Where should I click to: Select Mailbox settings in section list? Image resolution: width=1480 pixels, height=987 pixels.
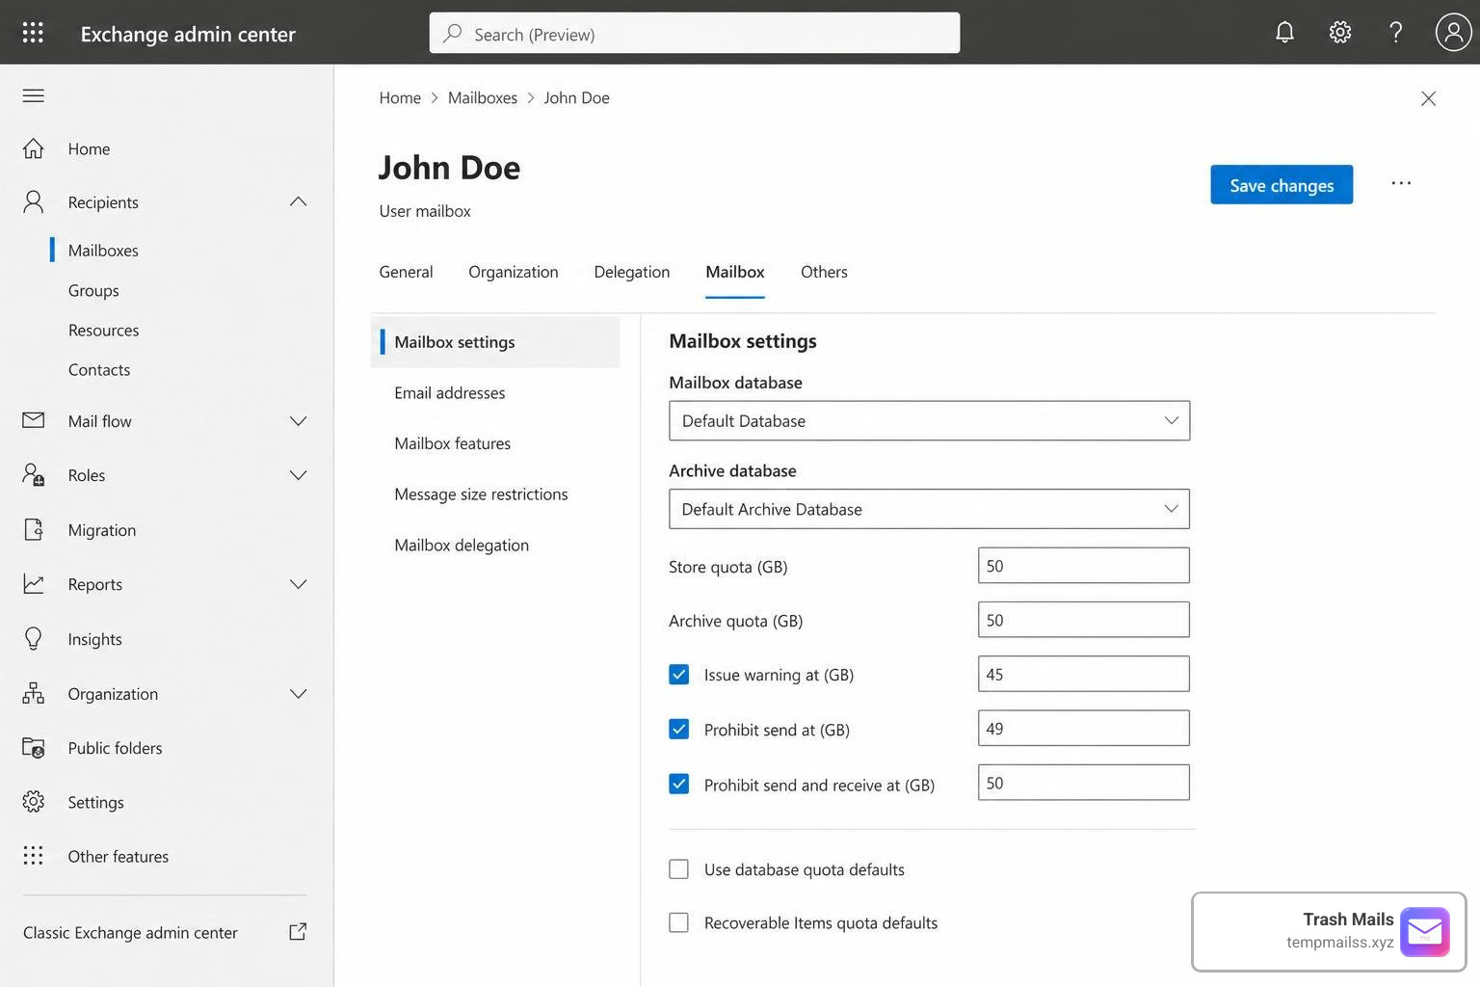(x=495, y=342)
